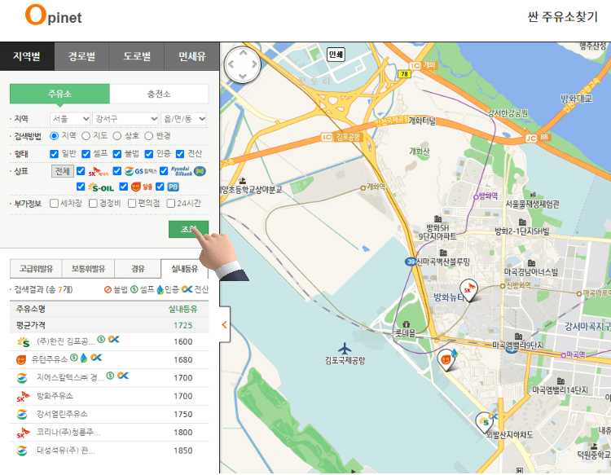
Task: Click 김포국제공항 airplane icon on map
Action: tap(345, 348)
